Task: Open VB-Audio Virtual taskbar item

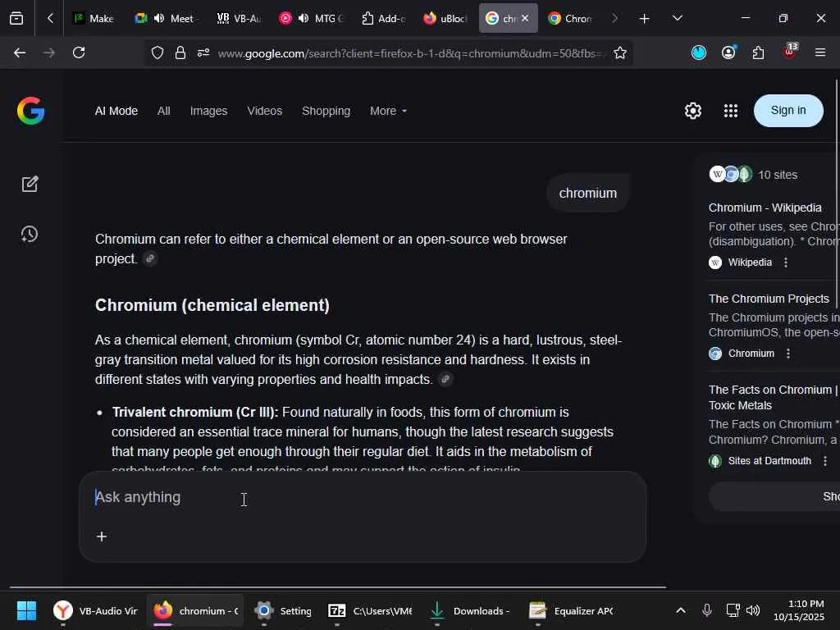Action: pos(96,610)
